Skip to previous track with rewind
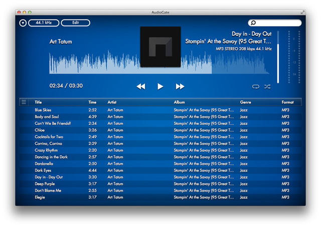 click(141, 87)
